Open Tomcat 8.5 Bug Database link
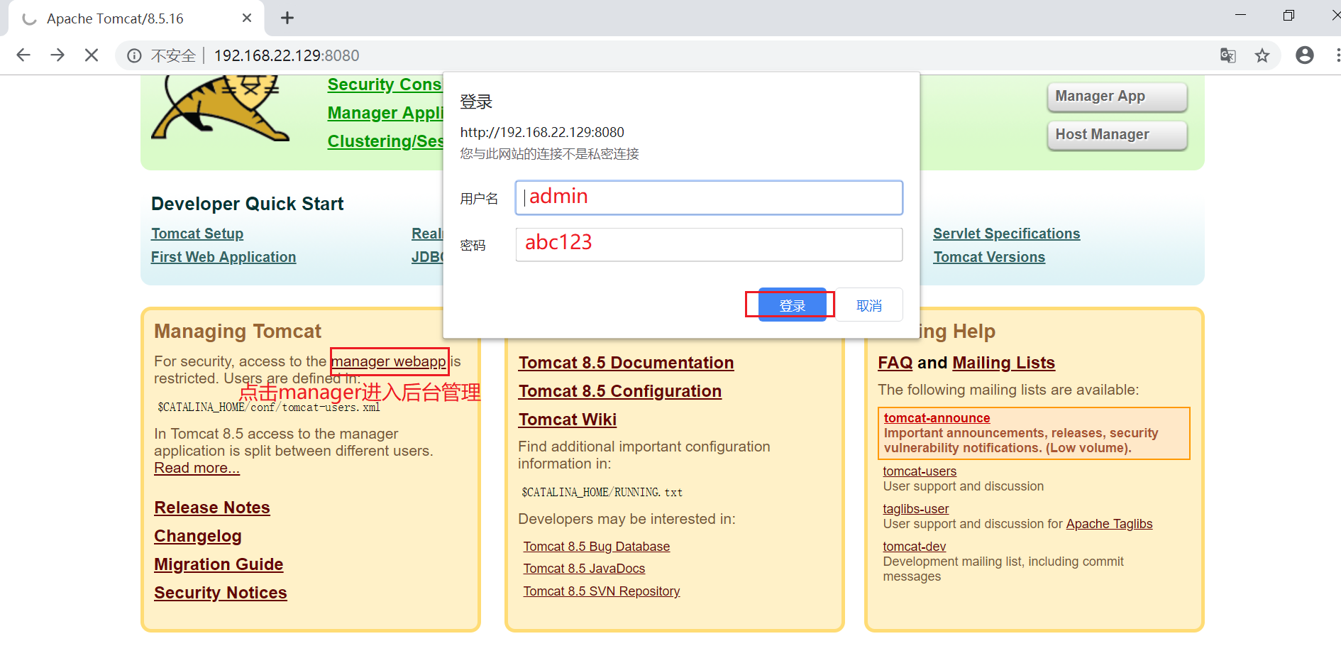Image resolution: width=1341 pixels, height=646 pixels. (x=597, y=547)
